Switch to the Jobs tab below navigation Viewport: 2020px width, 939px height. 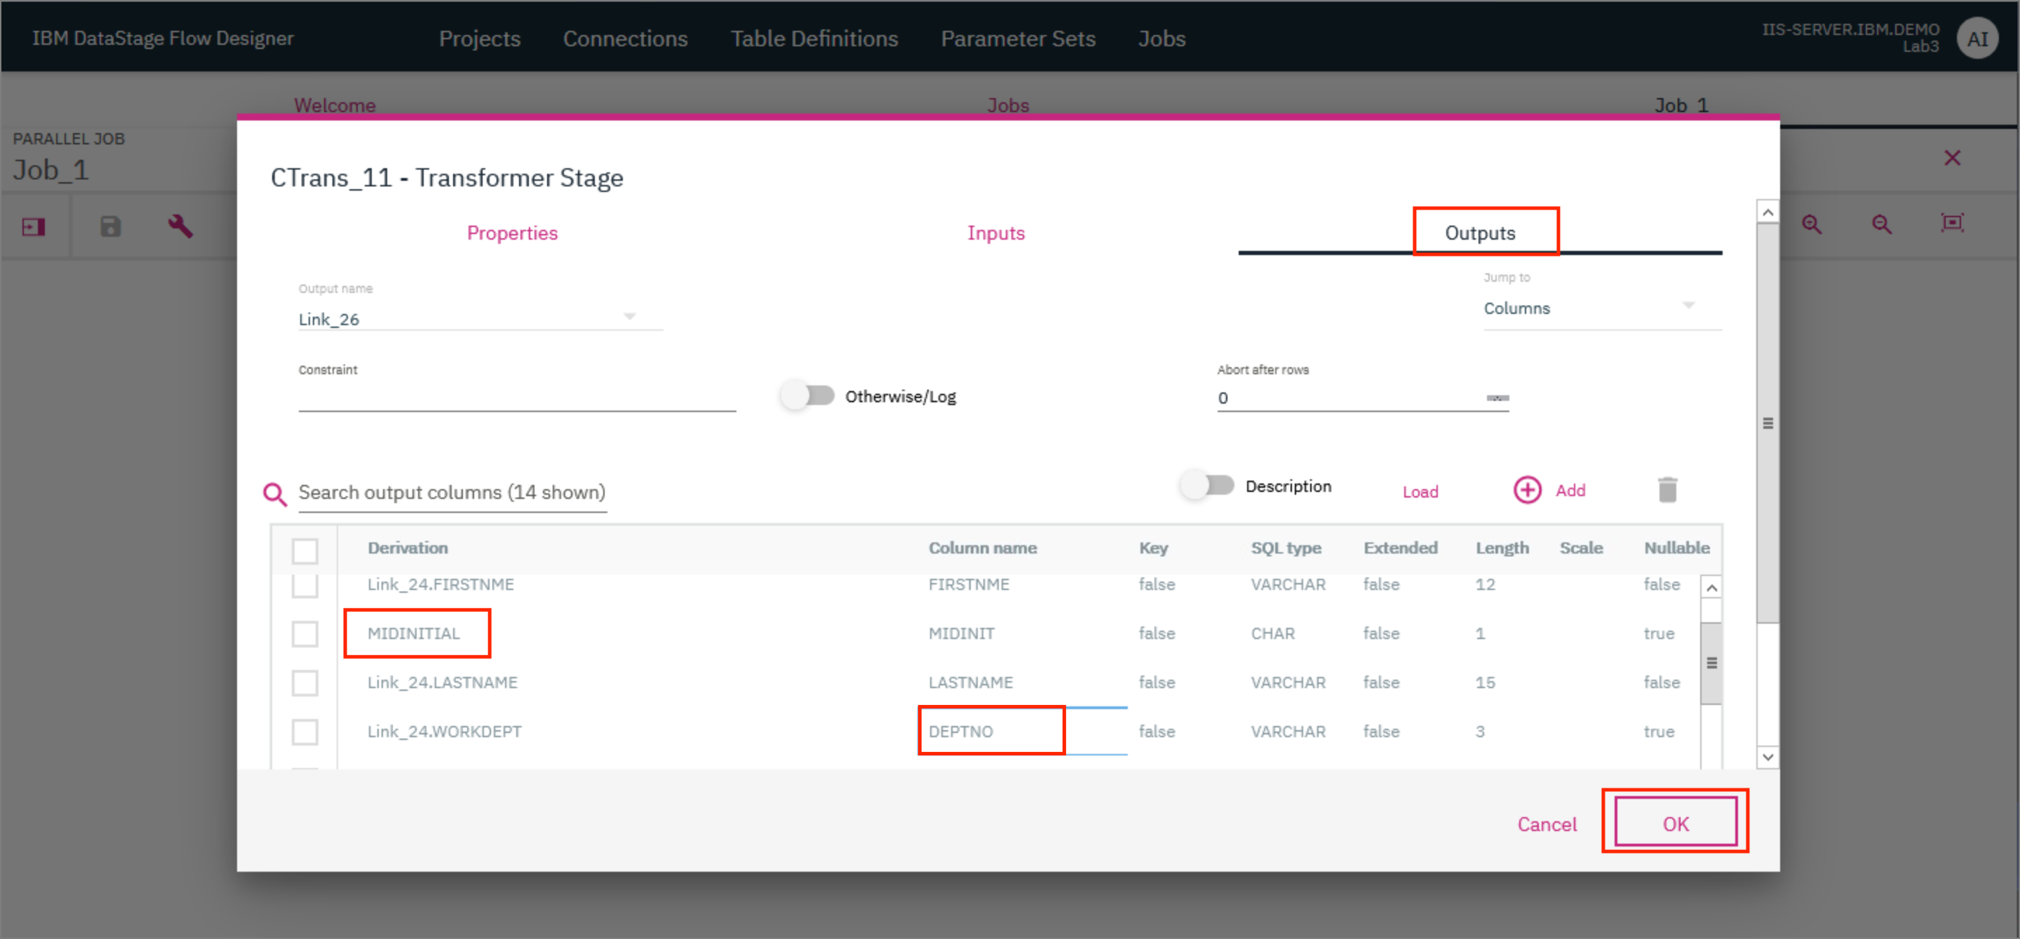[1008, 104]
